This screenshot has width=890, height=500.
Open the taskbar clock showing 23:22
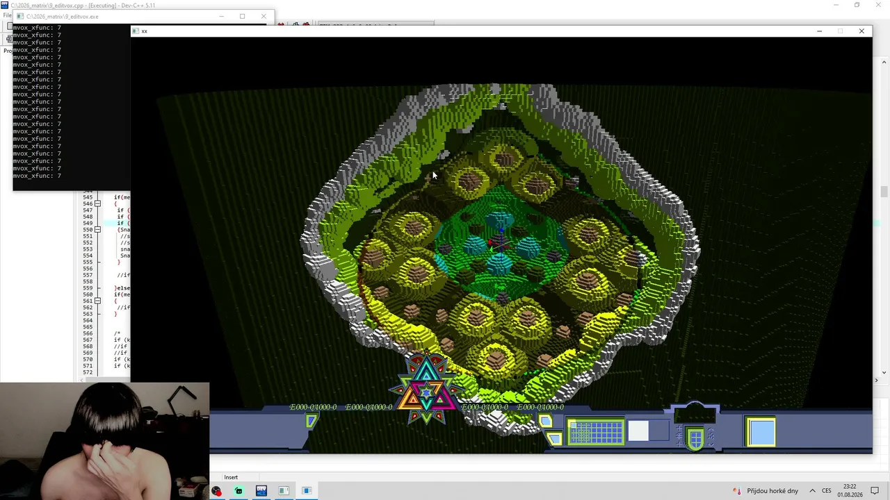click(850, 491)
